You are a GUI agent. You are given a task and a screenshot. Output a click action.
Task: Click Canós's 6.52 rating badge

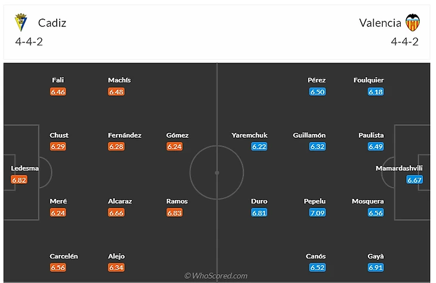[318, 267]
